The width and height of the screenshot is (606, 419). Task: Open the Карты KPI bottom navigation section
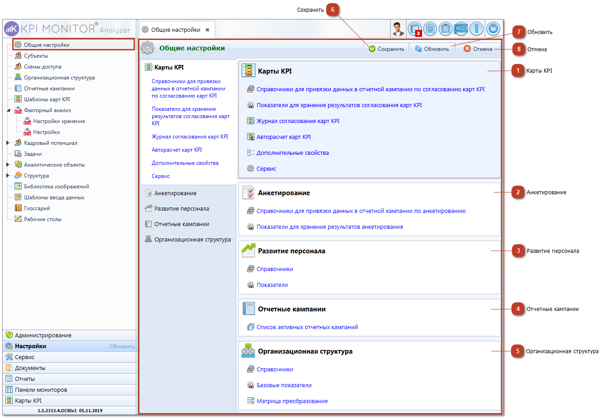[x=70, y=400]
